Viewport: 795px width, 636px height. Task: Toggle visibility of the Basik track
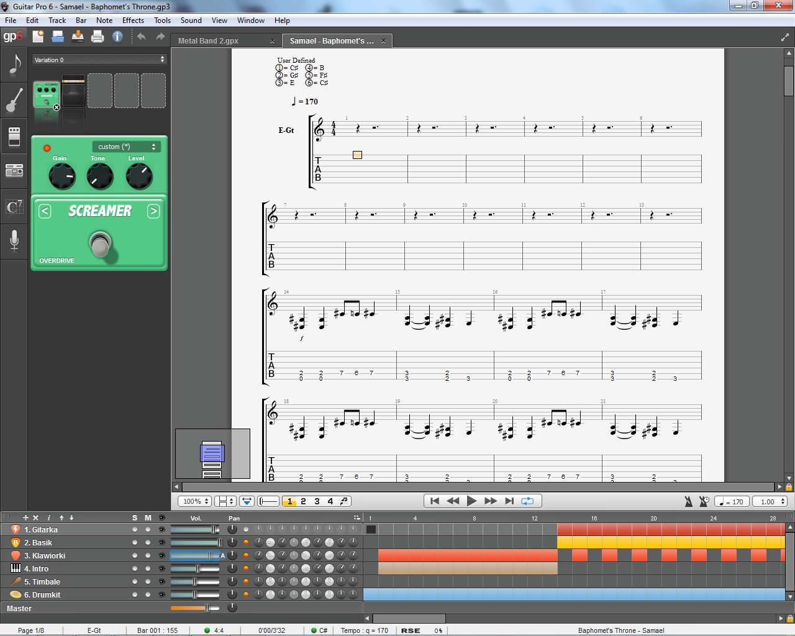click(161, 543)
